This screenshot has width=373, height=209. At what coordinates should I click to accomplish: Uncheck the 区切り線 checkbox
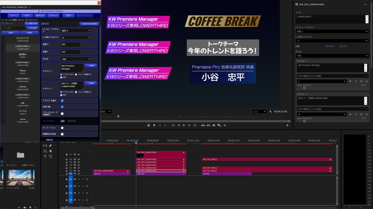pos(62,107)
